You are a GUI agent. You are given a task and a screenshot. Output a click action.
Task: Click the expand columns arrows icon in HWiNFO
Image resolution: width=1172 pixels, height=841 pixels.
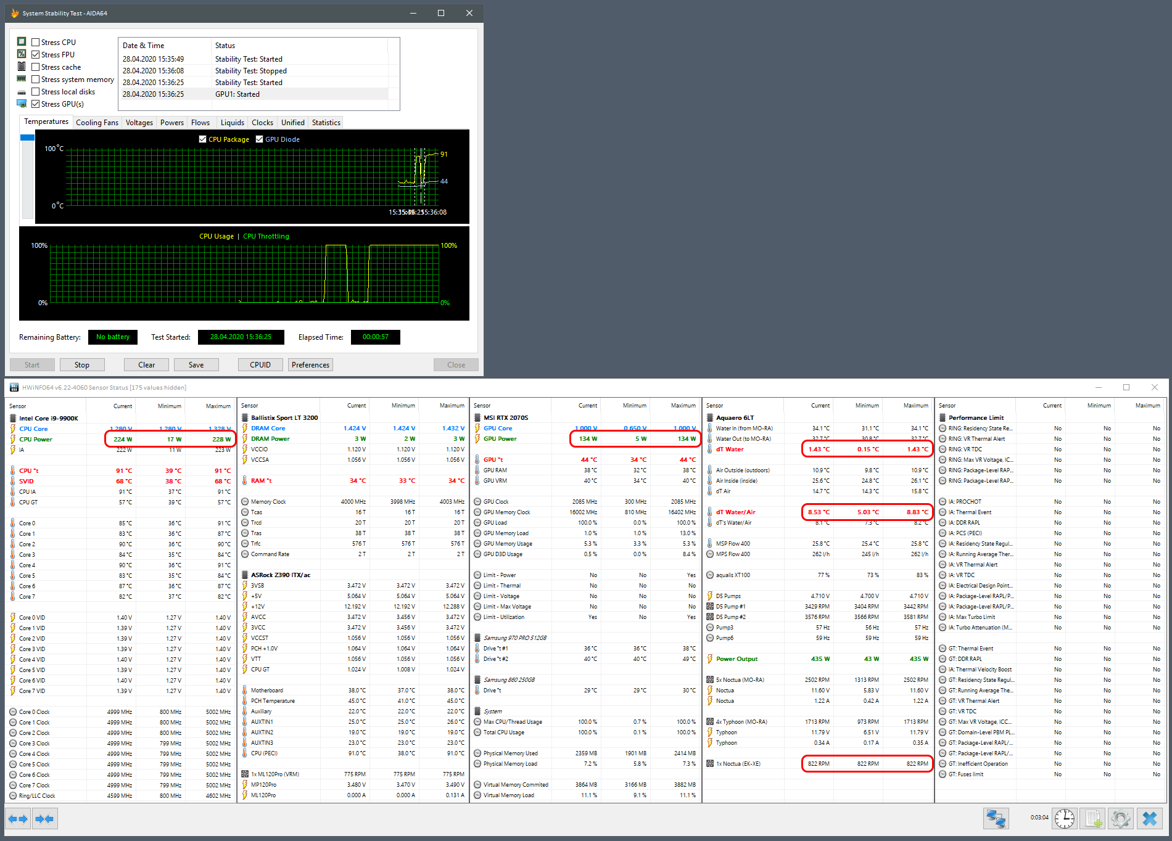[18, 819]
